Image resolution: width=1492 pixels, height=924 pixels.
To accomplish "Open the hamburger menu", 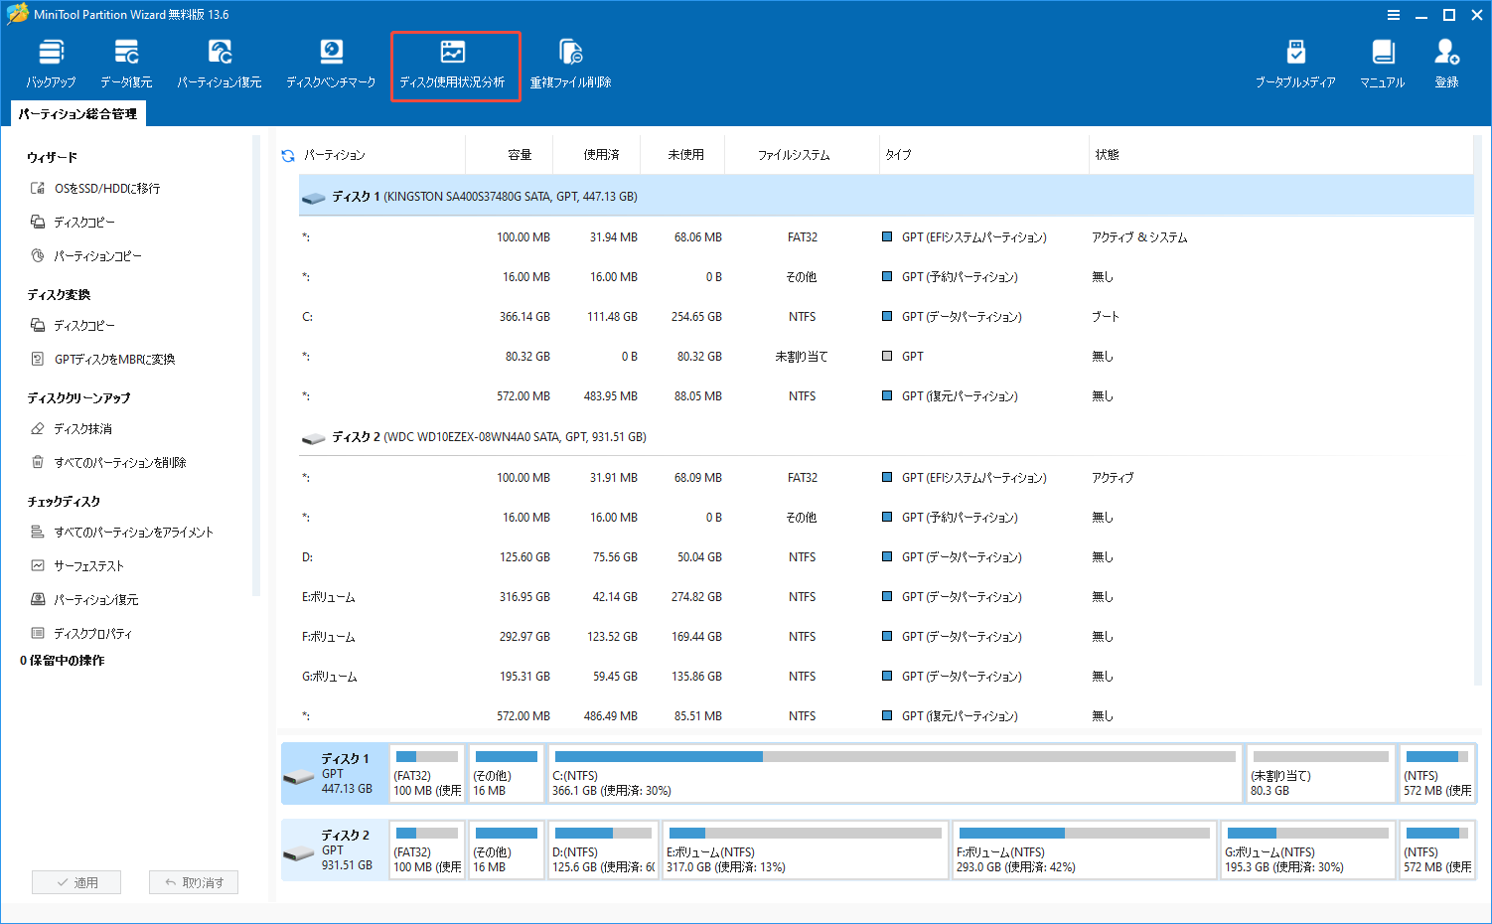I will coord(1394,15).
